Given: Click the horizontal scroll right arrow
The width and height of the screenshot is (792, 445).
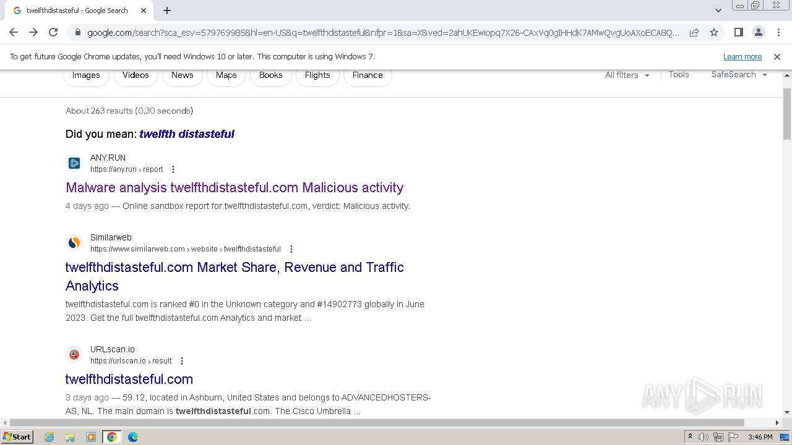Looking at the screenshot, I should (777, 423).
